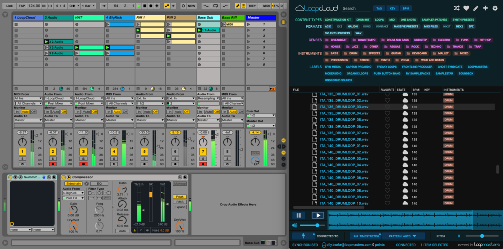Click the Link button in Ableton
The height and width of the screenshot is (249, 503).
[9, 6]
